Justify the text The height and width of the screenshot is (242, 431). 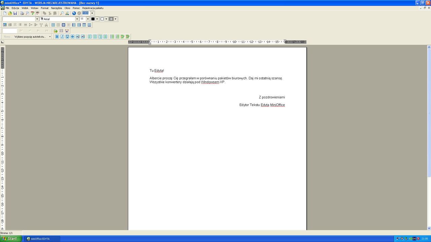pyautogui.click(x=105, y=37)
